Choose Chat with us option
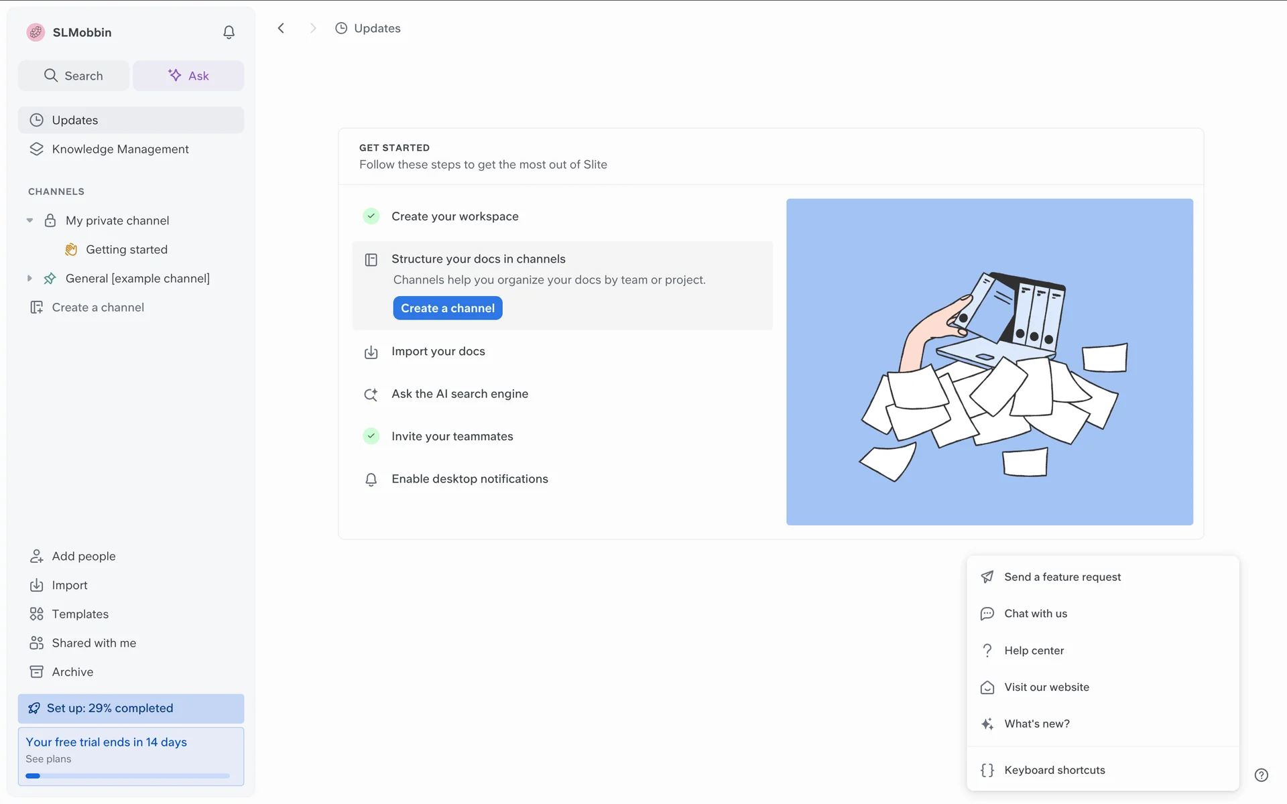The image size is (1287, 804). pos(1035,614)
